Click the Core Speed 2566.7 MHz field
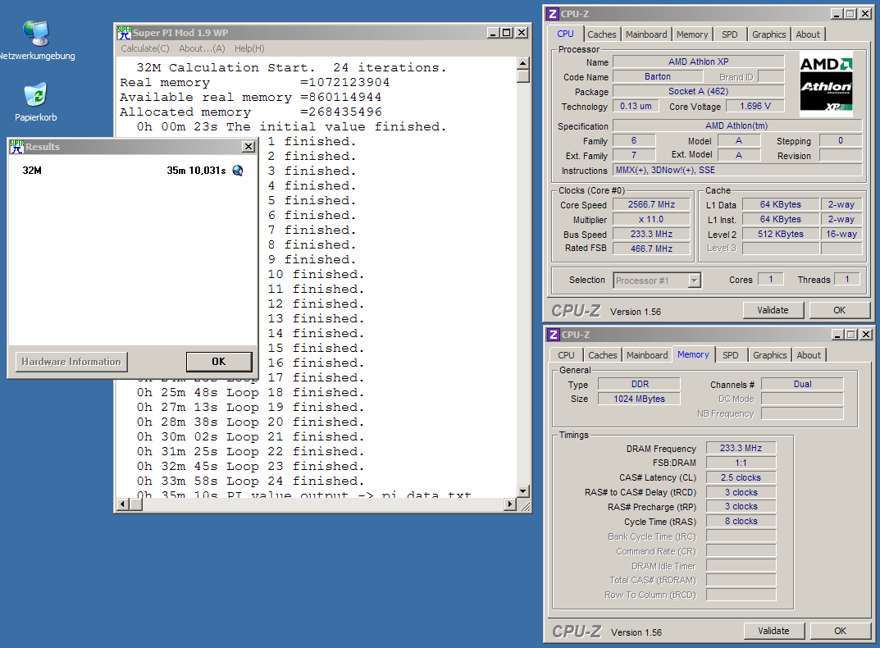The width and height of the screenshot is (880, 648). click(651, 204)
